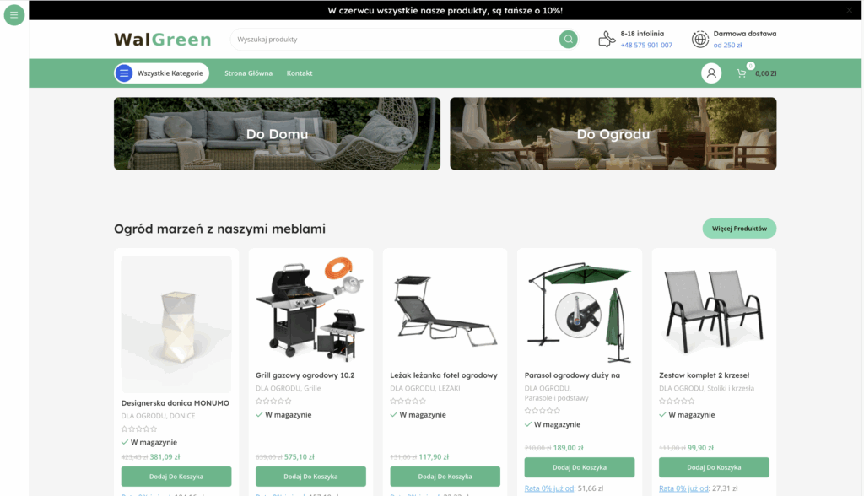Open the user account icon
The width and height of the screenshot is (864, 496).
711,73
